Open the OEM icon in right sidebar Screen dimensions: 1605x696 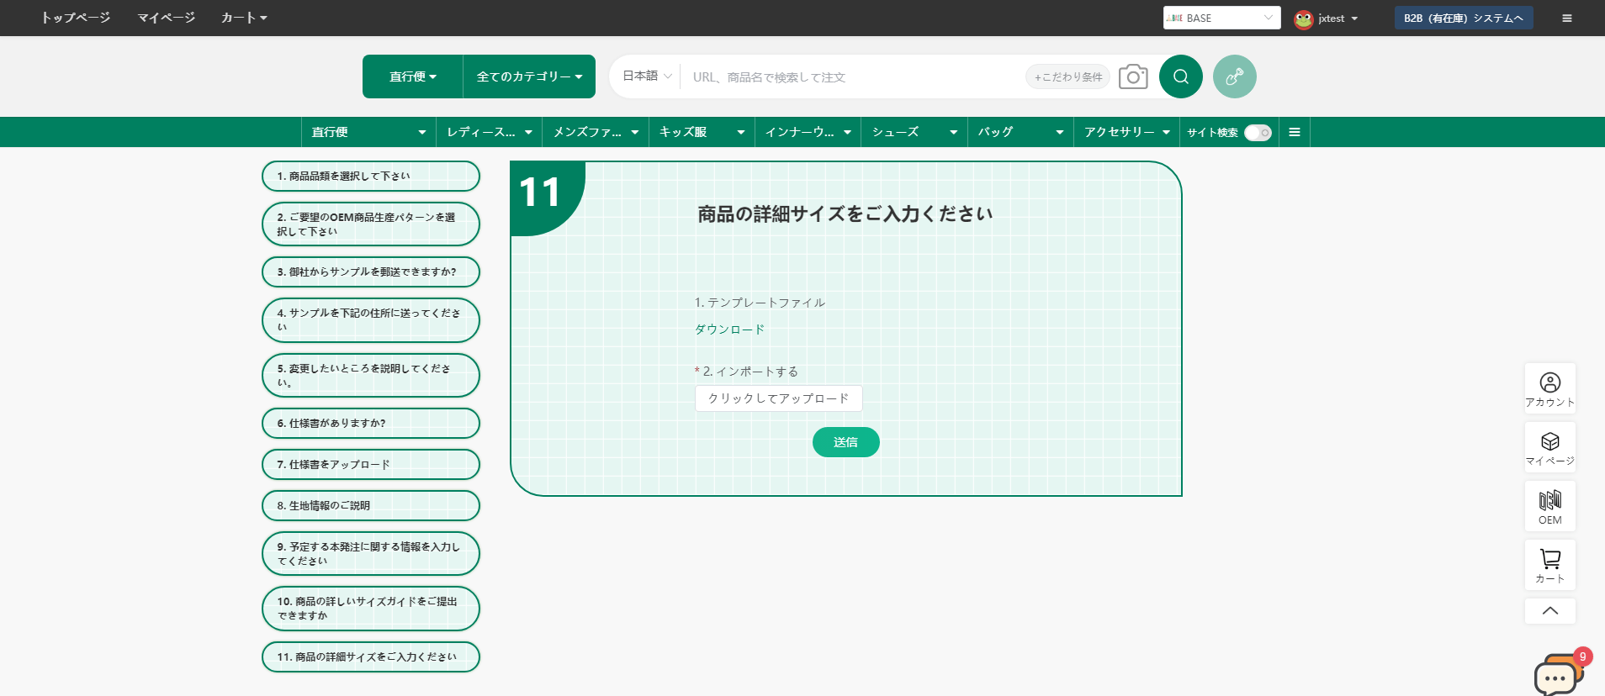coord(1550,506)
